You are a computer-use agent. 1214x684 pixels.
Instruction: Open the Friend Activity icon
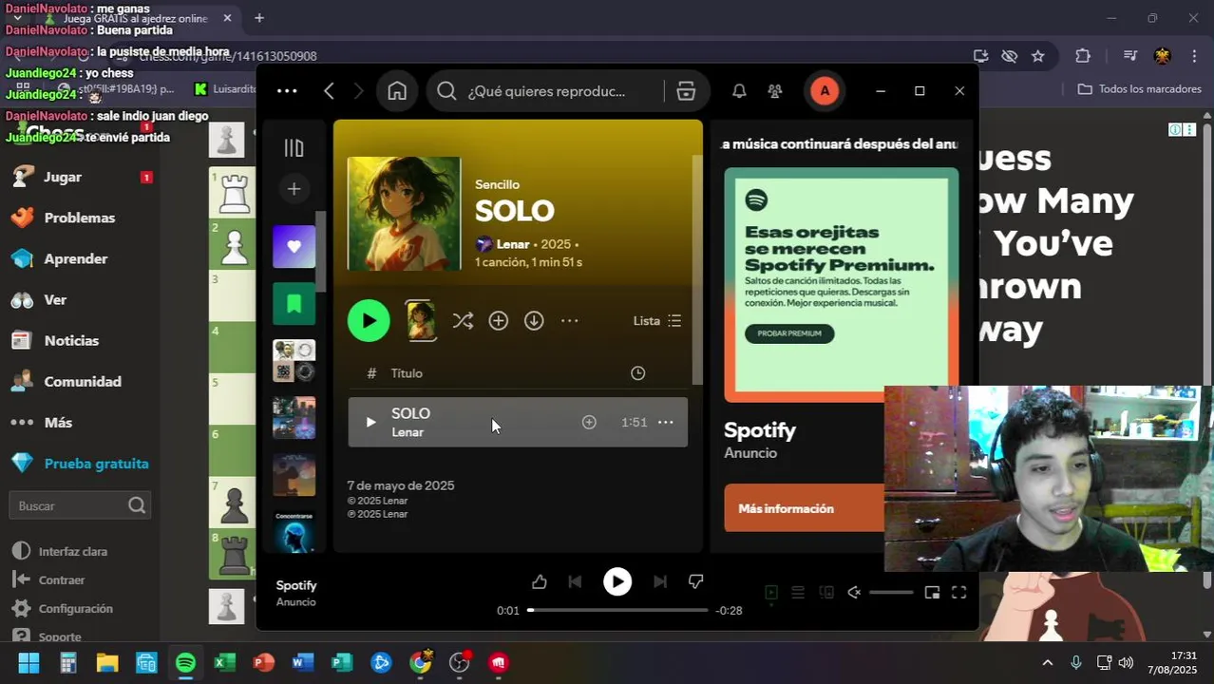coord(775,91)
